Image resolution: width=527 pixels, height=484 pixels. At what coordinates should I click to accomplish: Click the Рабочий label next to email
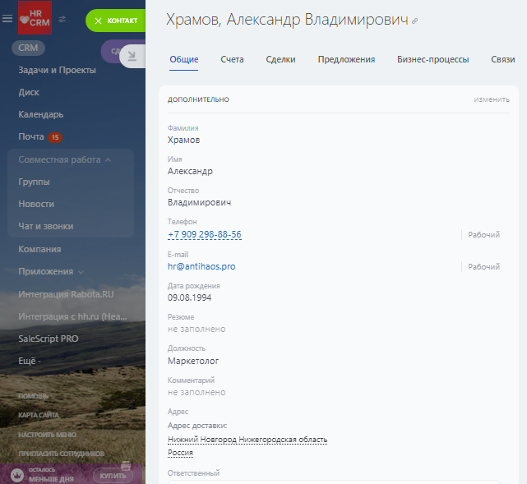pyautogui.click(x=484, y=267)
